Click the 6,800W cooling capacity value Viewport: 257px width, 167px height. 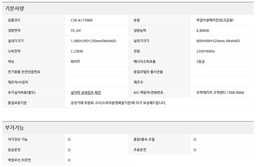click(x=203, y=31)
